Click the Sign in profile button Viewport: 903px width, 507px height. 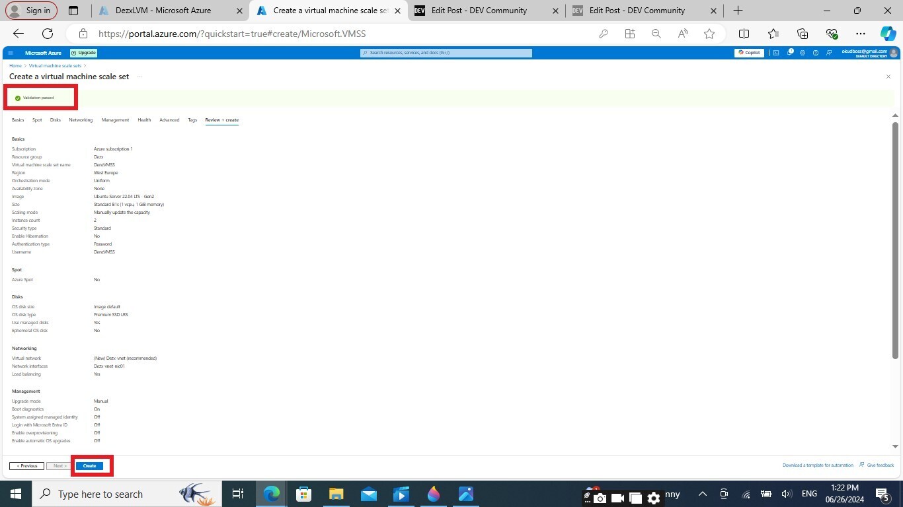pyautogui.click(x=31, y=11)
